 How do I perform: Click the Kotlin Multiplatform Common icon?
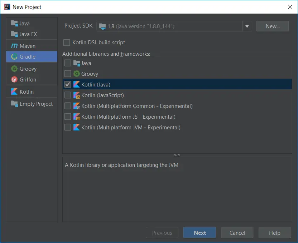(x=77, y=106)
